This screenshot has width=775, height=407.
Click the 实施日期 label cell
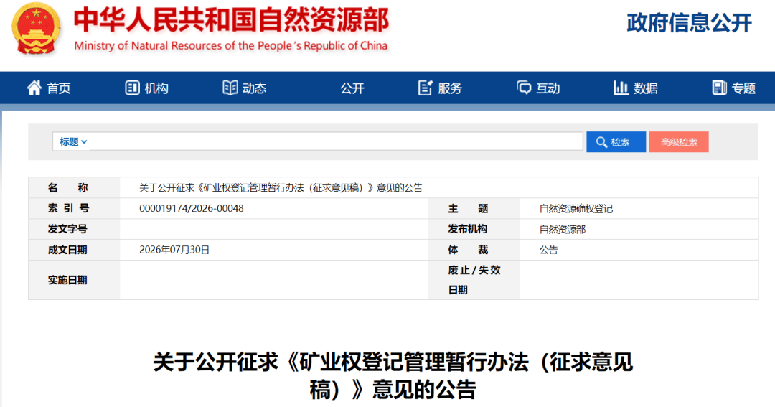point(74,280)
